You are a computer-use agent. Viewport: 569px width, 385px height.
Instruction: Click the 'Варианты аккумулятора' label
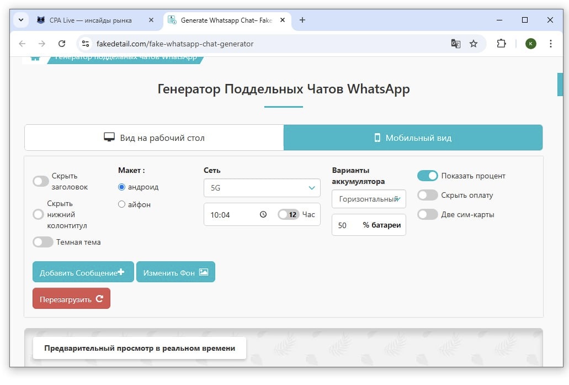pyautogui.click(x=358, y=176)
